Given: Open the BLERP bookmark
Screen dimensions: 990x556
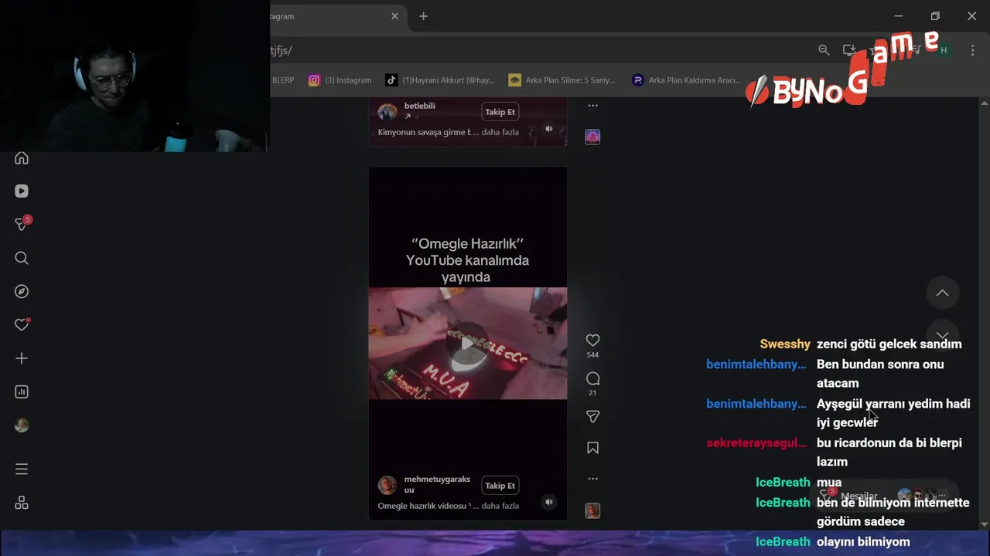Looking at the screenshot, I should tap(283, 80).
